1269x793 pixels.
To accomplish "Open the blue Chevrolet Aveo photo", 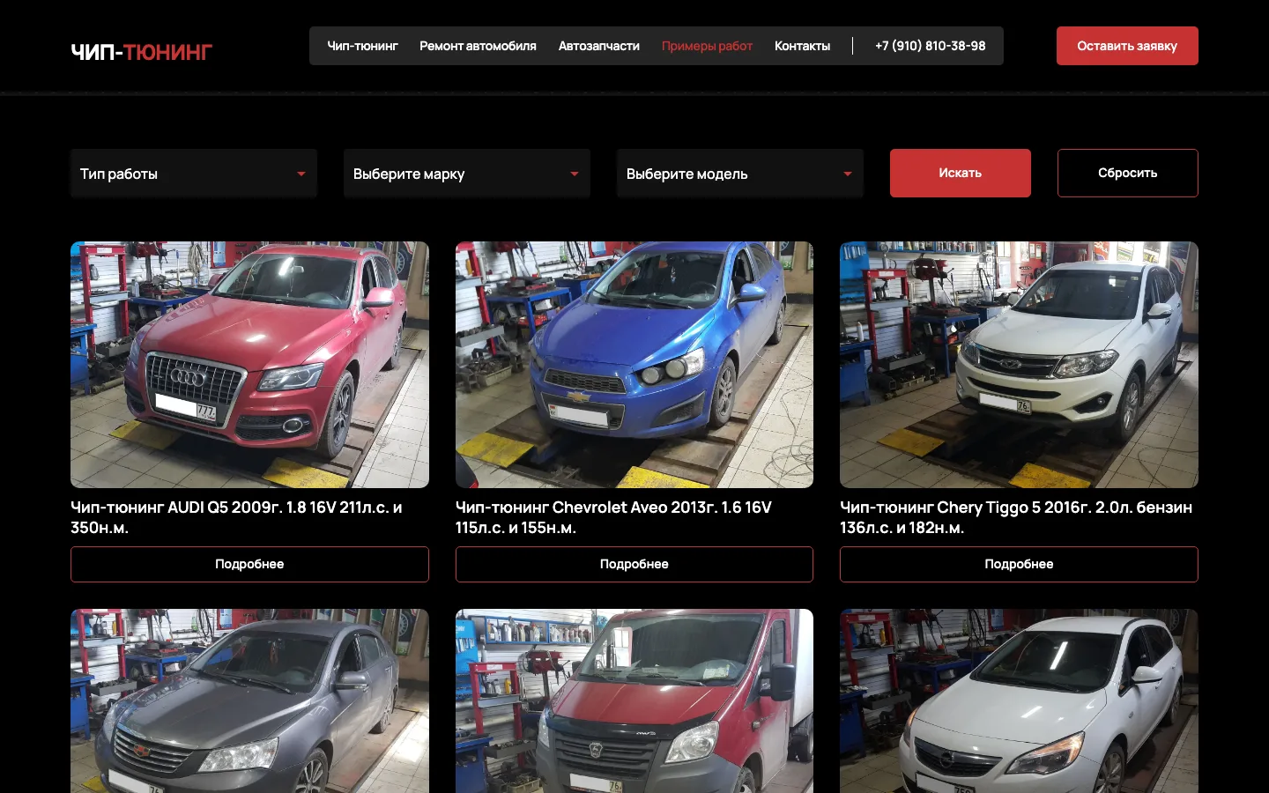I will (634, 365).
